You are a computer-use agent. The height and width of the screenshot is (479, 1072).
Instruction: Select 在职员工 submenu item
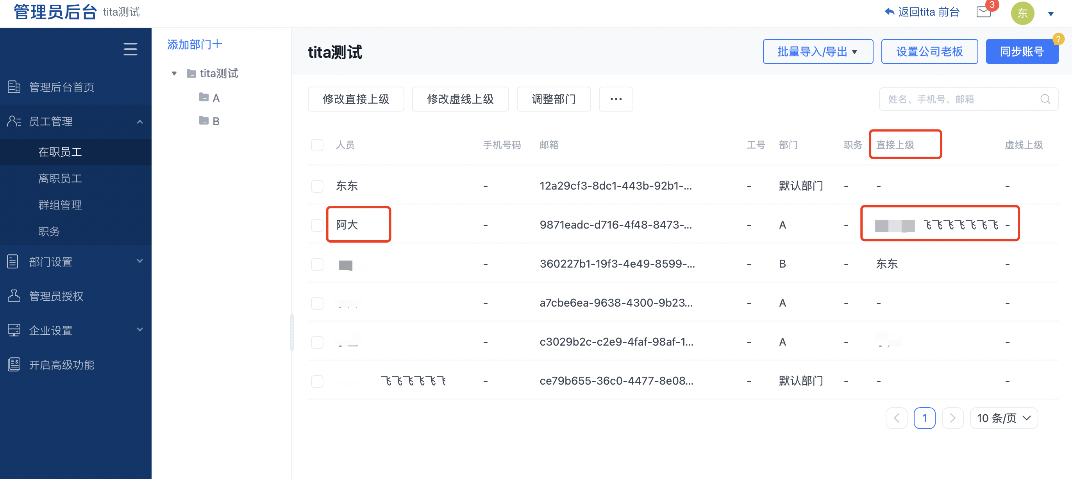pyautogui.click(x=76, y=152)
